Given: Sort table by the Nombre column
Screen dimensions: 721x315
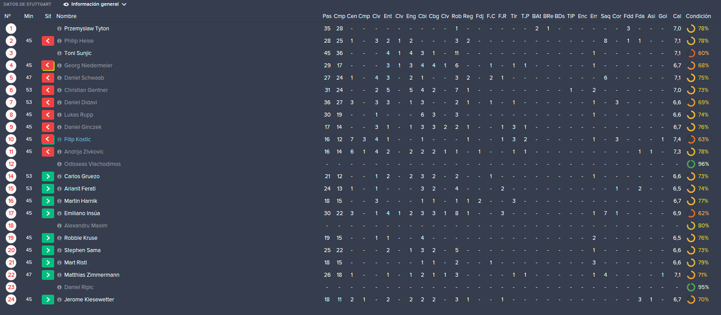Looking at the screenshot, I should coord(66,16).
